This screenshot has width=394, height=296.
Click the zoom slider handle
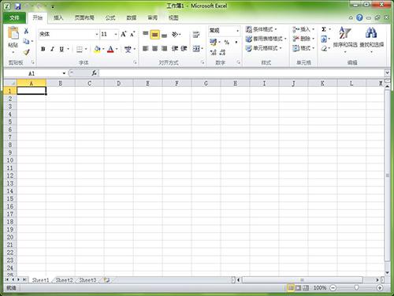click(356, 287)
